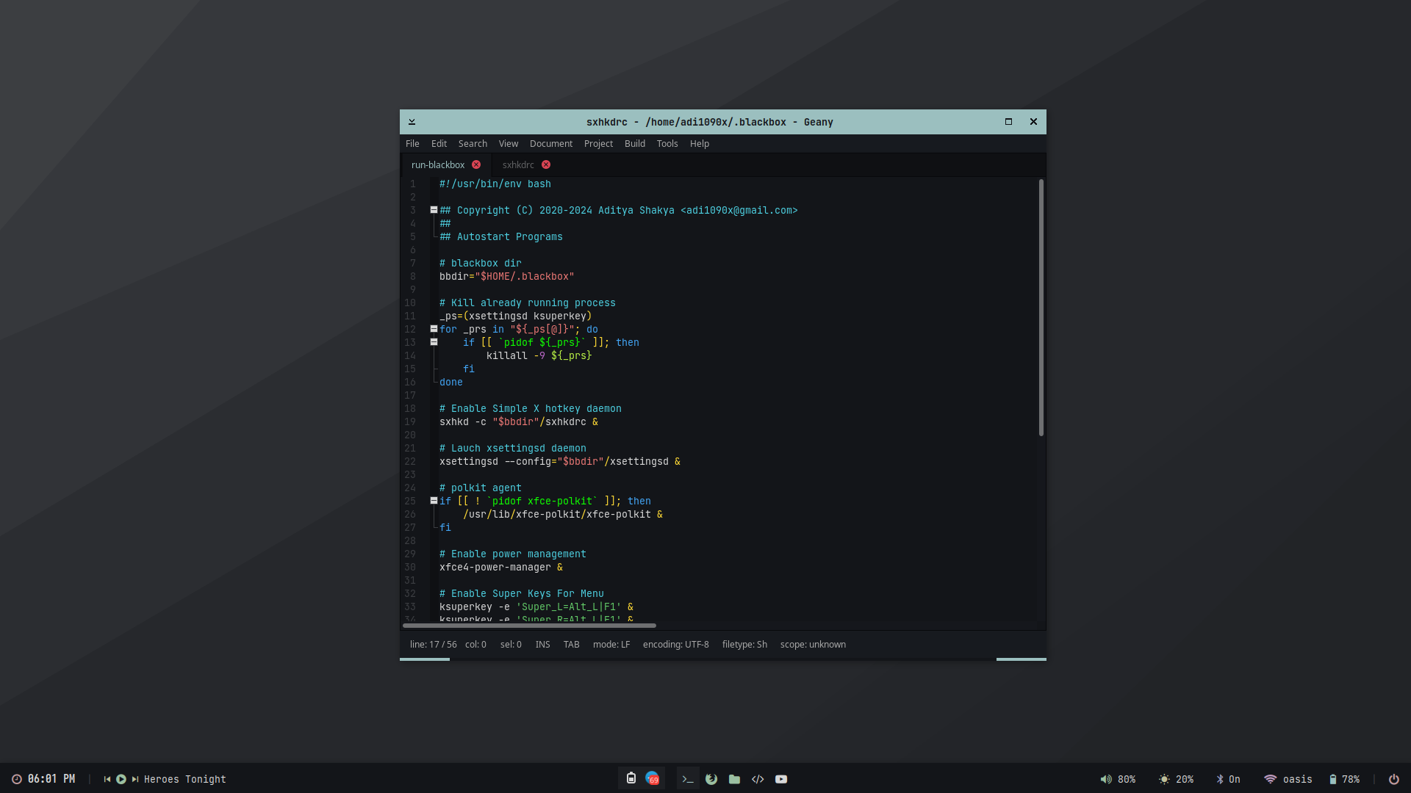1411x793 pixels.
Task: Open the Build menu
Action: click(634, 144)
